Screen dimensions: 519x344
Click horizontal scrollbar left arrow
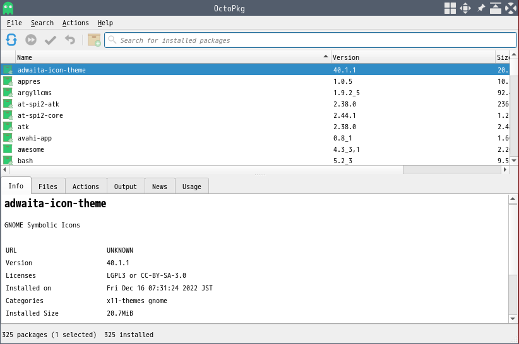(x=4, y=169)
